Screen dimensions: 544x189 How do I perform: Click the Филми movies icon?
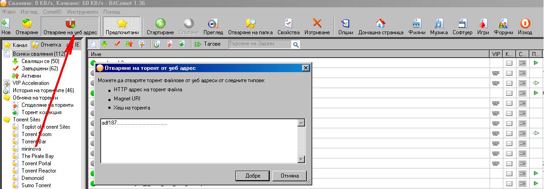(417, 24)
